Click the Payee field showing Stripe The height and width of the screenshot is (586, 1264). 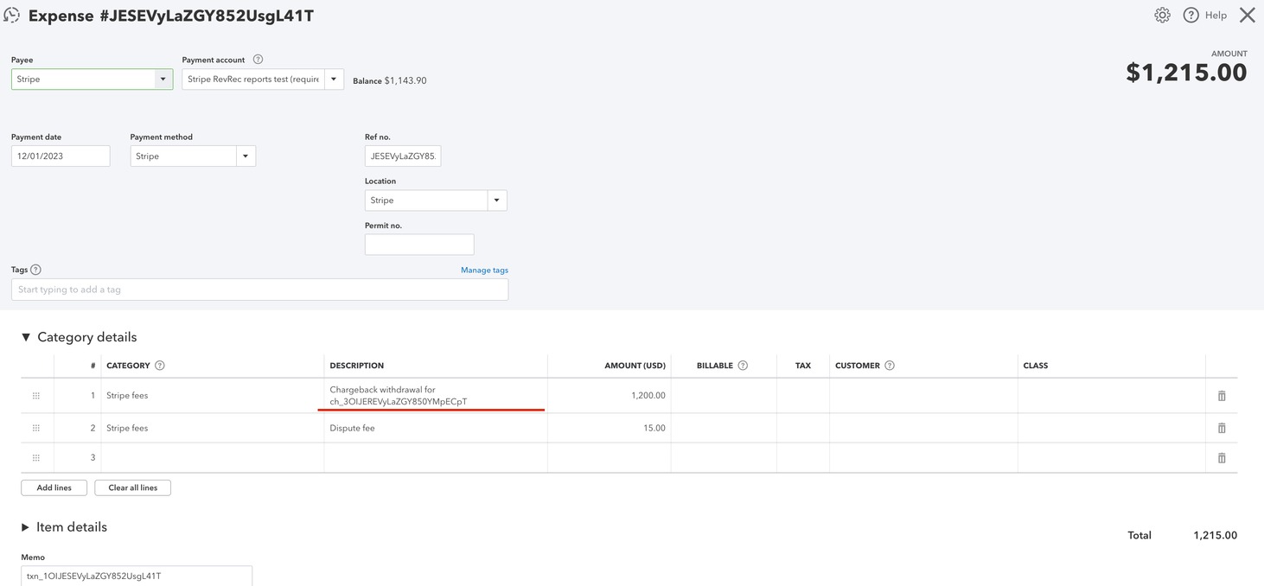(x=83, y=79)
